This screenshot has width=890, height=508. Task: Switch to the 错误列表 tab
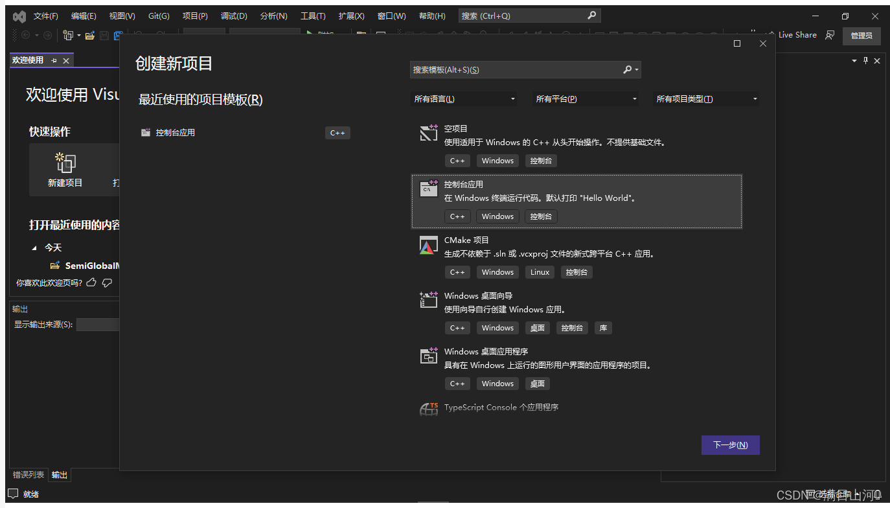click(29, 475)
